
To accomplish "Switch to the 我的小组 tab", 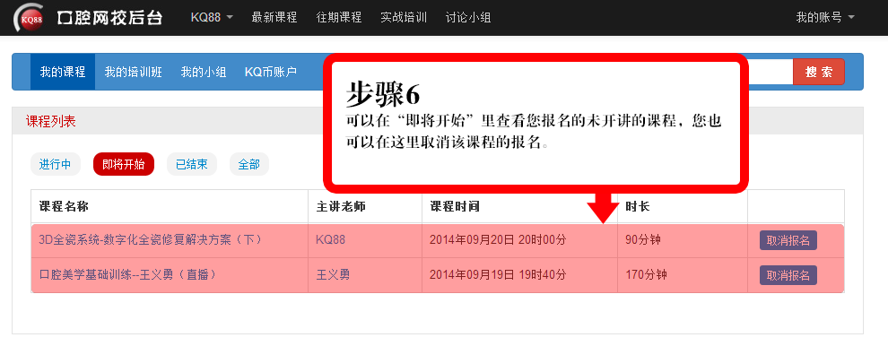I will point(204,72).
